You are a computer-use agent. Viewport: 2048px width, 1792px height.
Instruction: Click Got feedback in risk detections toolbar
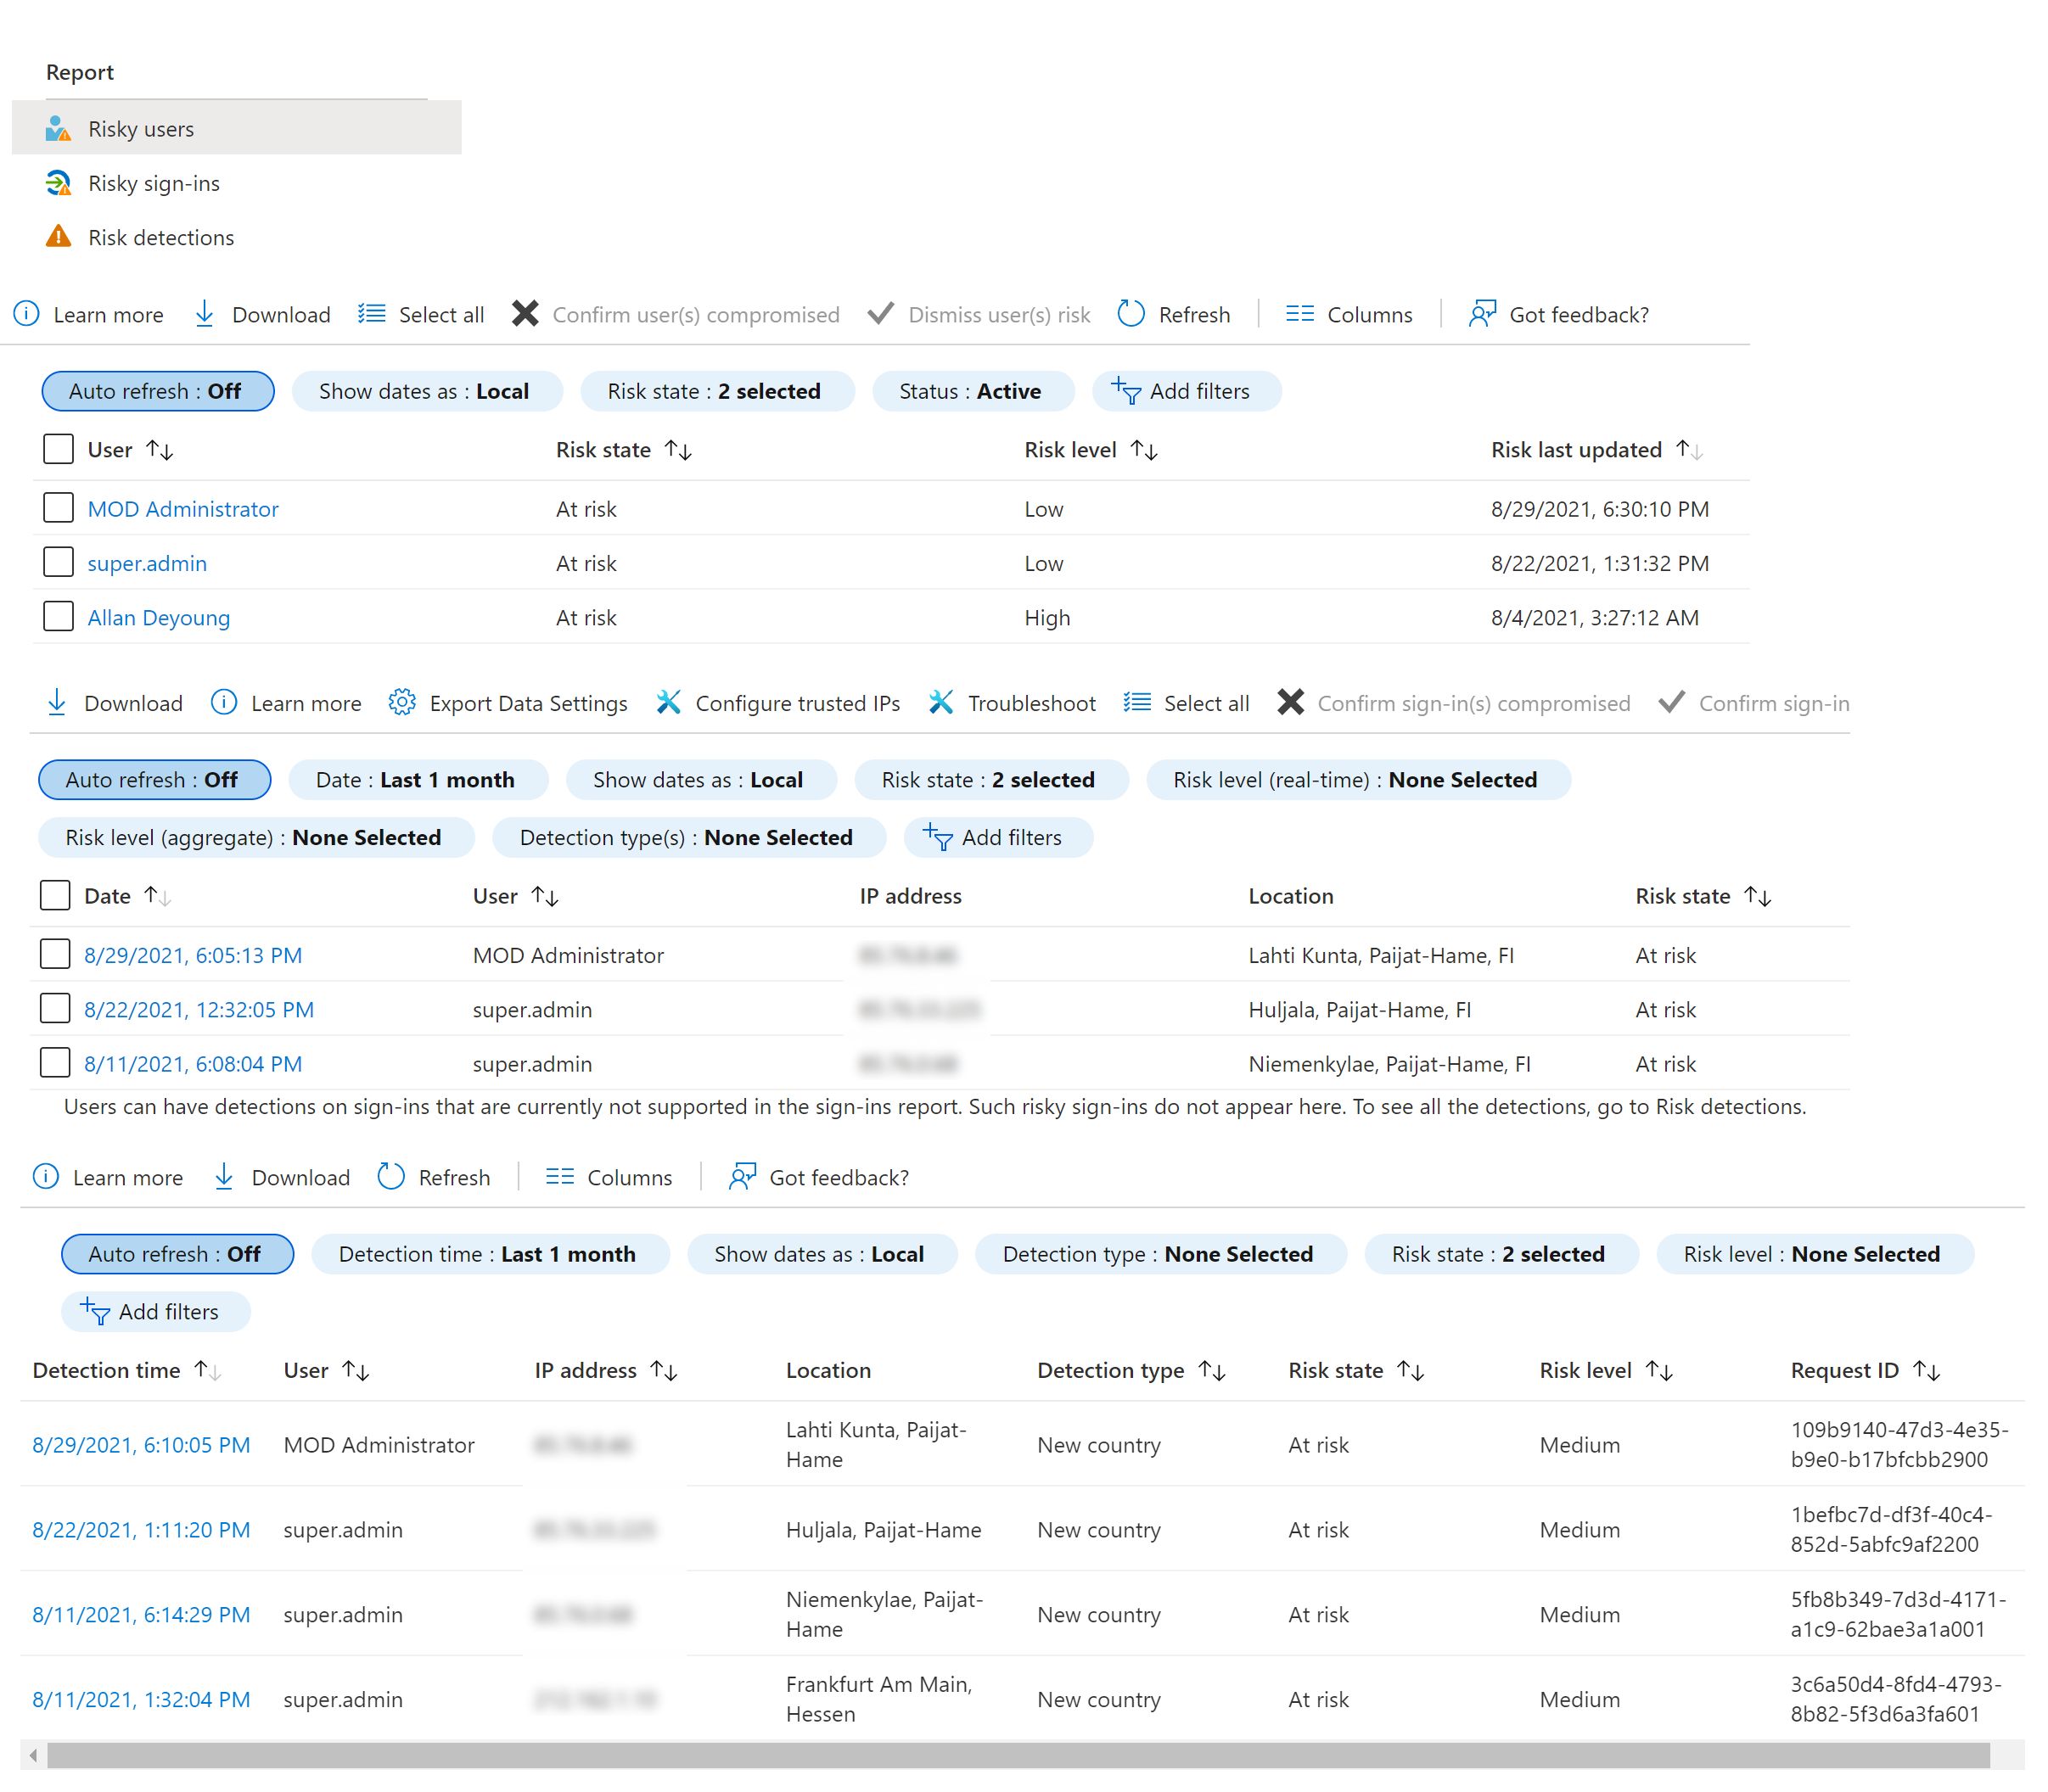point(818,1177)
